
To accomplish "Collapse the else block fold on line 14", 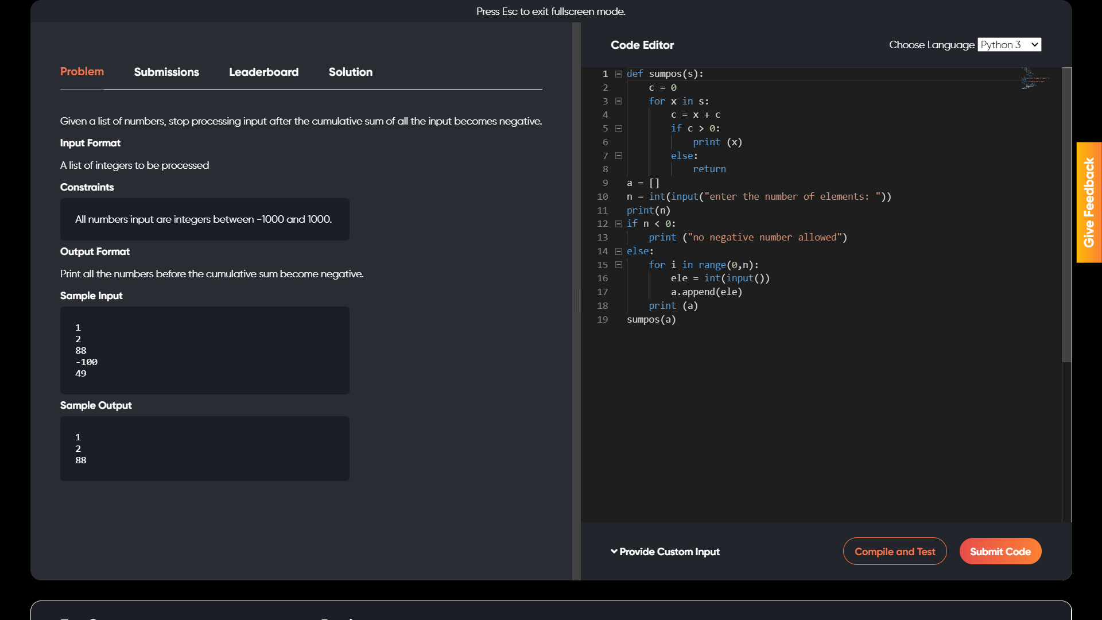I will click(x=619, y=251).
